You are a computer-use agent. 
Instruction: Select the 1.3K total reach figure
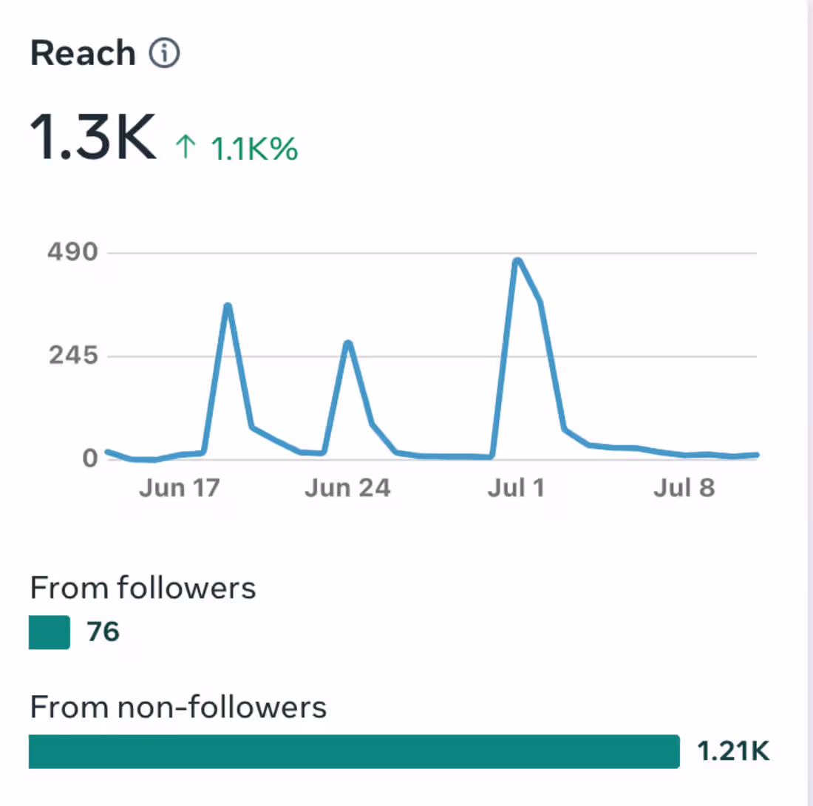point(93,138)
